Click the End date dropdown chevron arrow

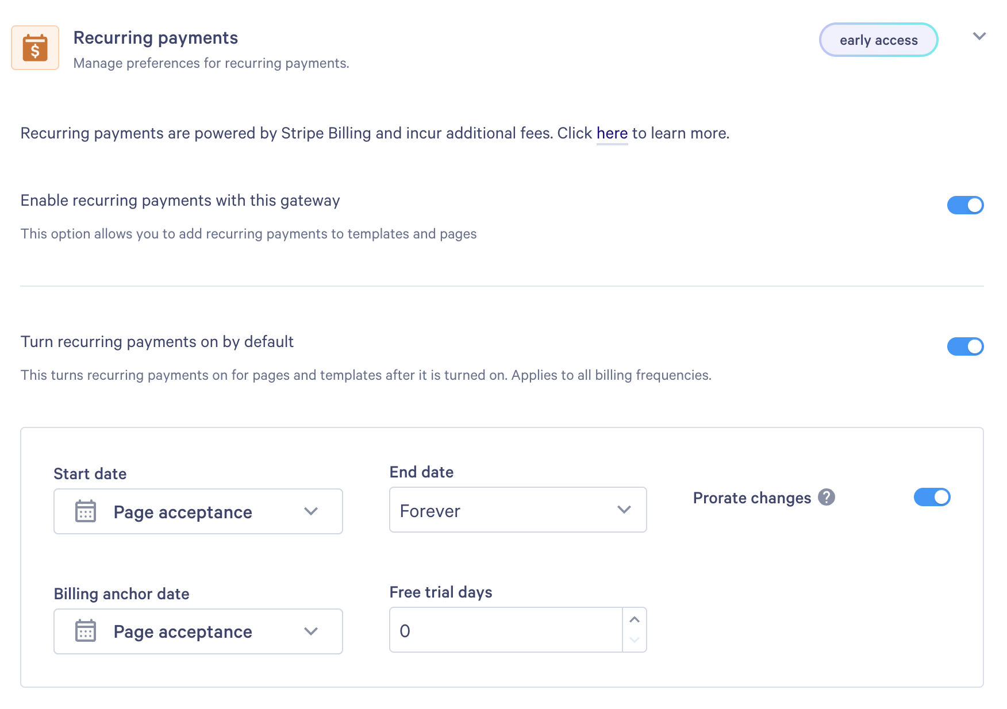pos(624,510)
